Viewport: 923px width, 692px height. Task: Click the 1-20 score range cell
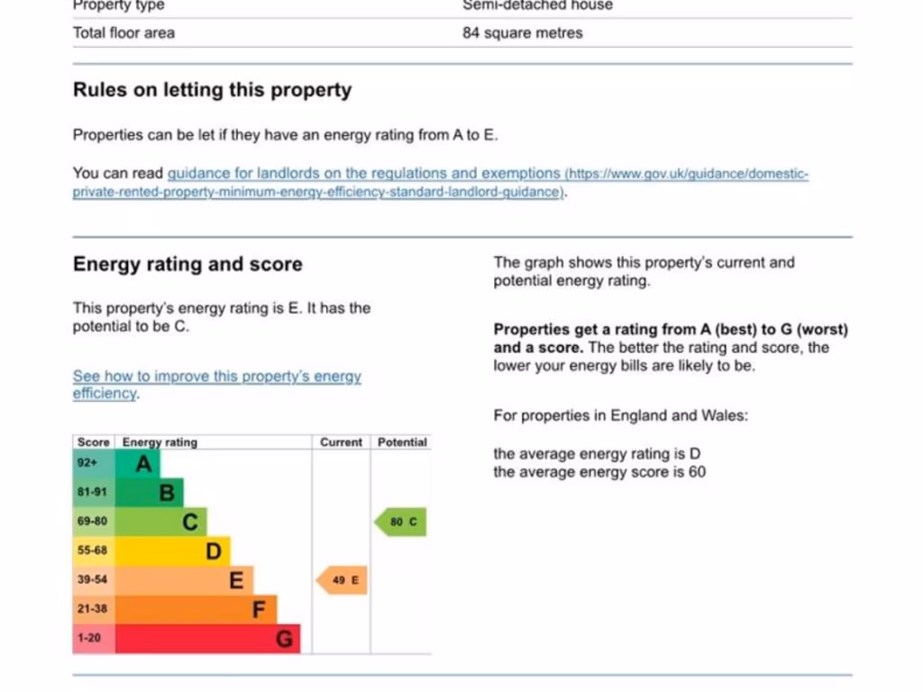[92, 639]
